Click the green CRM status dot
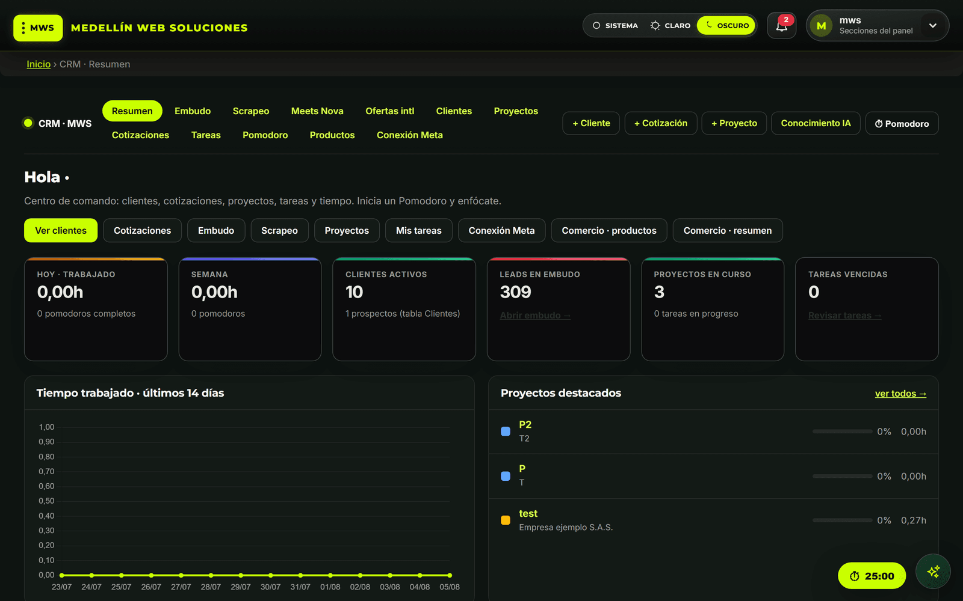963x601 pixels. coord(28,123)
